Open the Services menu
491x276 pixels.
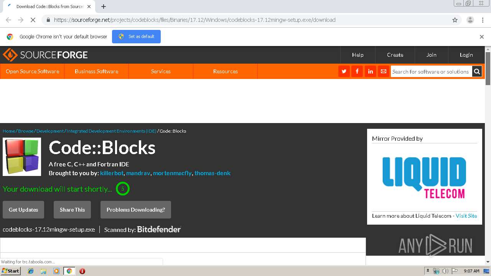point(161,71)
